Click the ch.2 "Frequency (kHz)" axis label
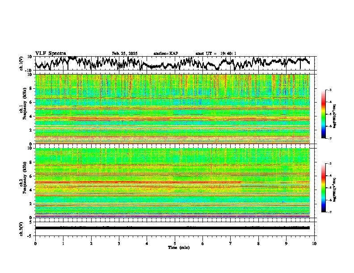Image resolution: width=354 pixels, height=273 pixels. coord(25,178)
